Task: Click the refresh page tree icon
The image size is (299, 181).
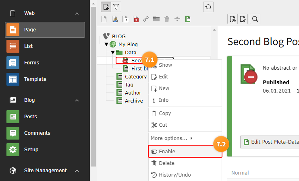Action: pos(208,7)
